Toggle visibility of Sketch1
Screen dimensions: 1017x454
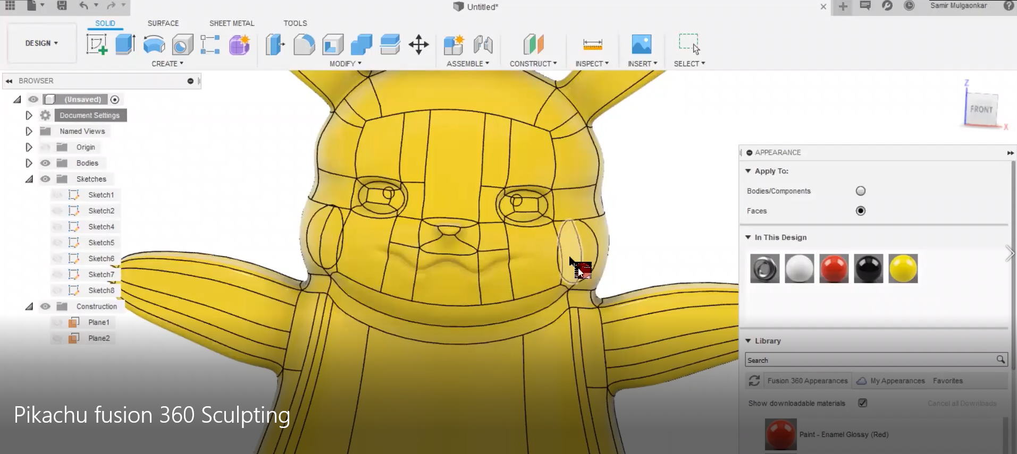coord(58,195)
